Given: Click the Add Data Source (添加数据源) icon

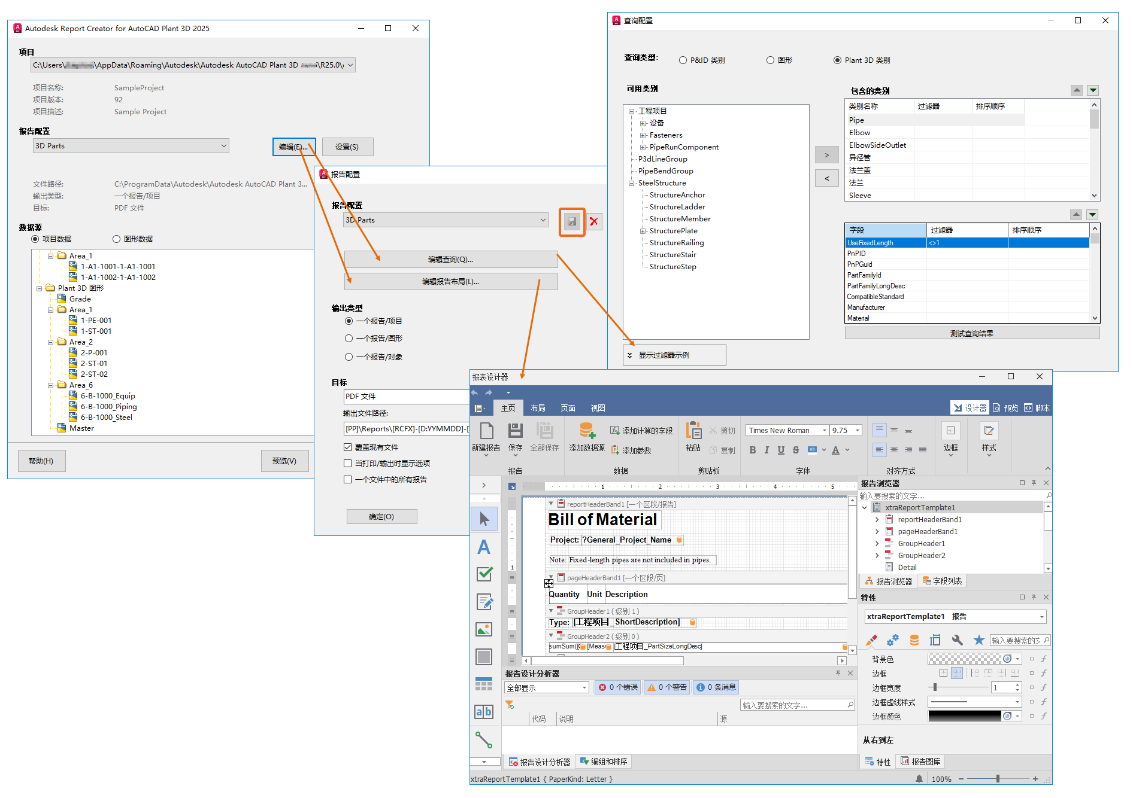Looking at the screenshot, I should point(587,431).
